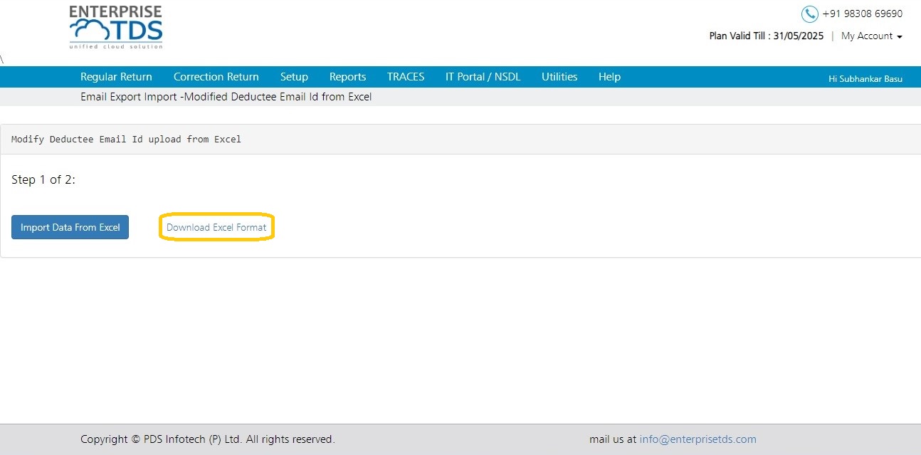Screen dimensions: 921x455
Task: Open the Correction Return menu
Action: click(216, 77)
